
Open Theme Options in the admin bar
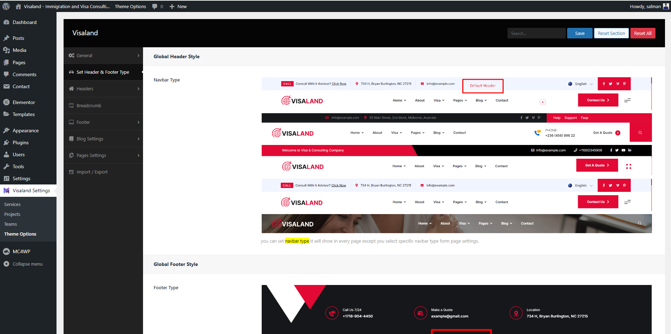pyautogui.click(x=130, y=6)
